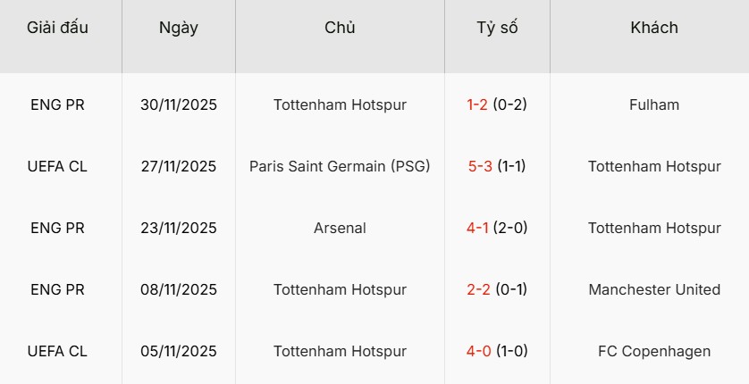Open the Arsenal team link
This screenshot has width=749, height=384.
340,228
